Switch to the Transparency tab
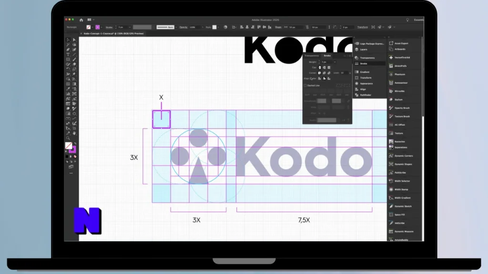Screen dimensions: 488x274 click(312, 56)
